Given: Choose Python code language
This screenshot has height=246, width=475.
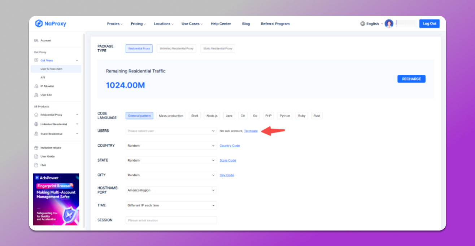Looking at the screenshot, I should pyautogui.click(x=285, y=116).
